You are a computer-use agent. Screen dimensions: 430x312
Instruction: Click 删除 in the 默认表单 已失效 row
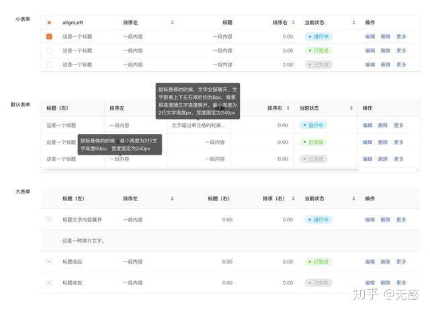(x=383, y=159)
